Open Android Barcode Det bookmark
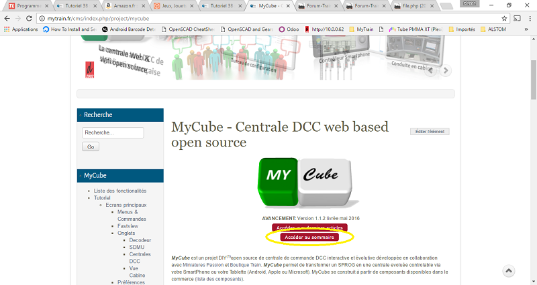Screen dimensions: 537x285 [129, 29]
